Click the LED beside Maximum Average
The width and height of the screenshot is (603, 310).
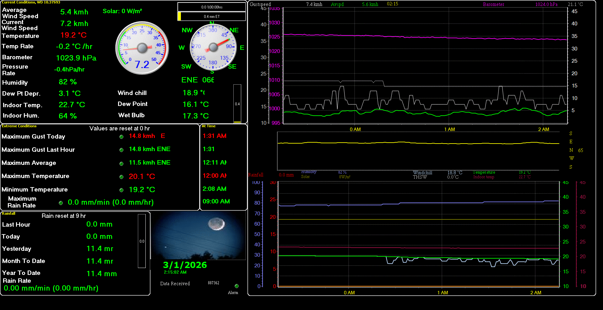tap(121, 163)
